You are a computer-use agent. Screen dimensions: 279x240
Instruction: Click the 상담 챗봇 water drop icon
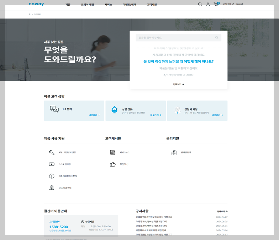click(115, 109)
